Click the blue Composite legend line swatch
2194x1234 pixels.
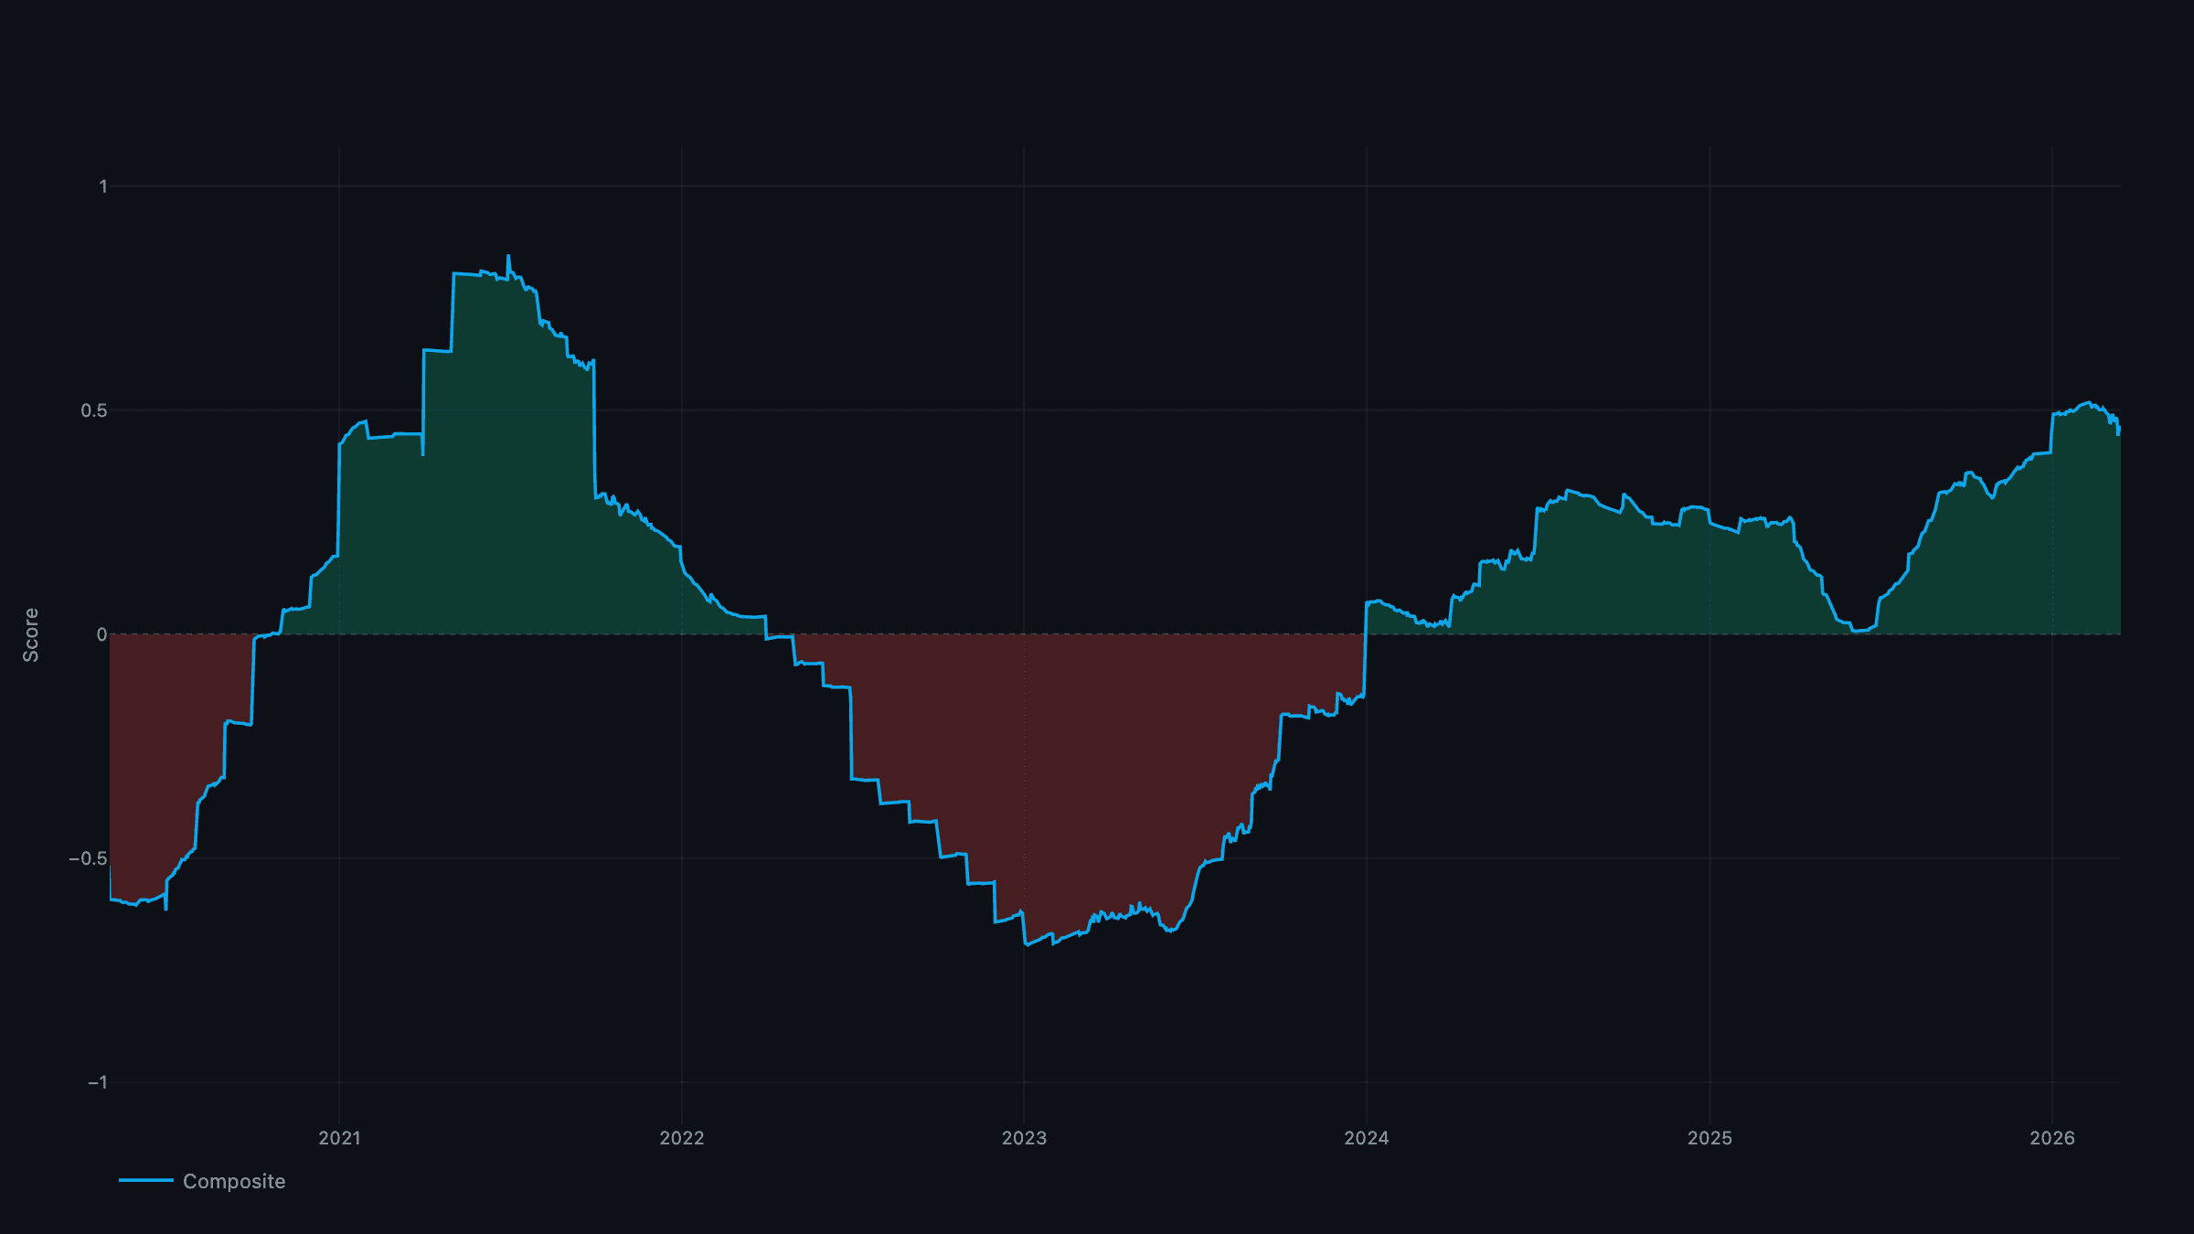click(146, 1180)
